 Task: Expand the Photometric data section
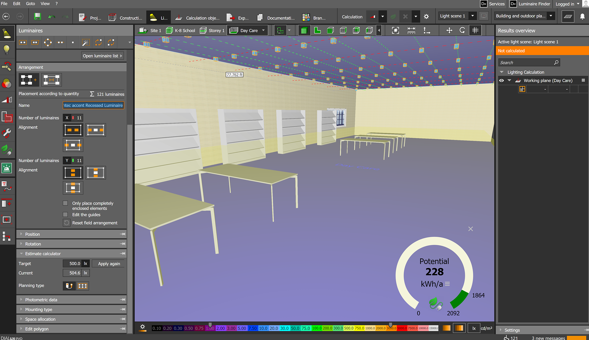(x=41, y=300)
